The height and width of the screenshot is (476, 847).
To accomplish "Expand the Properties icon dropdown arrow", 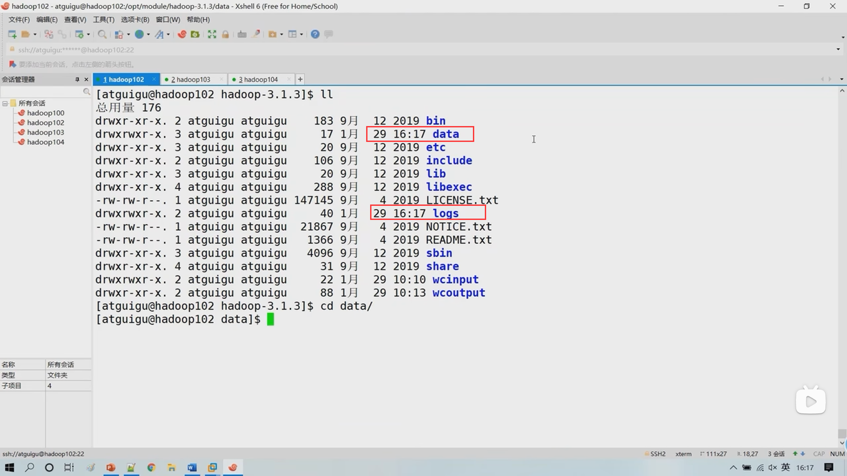I will [88, 34].
